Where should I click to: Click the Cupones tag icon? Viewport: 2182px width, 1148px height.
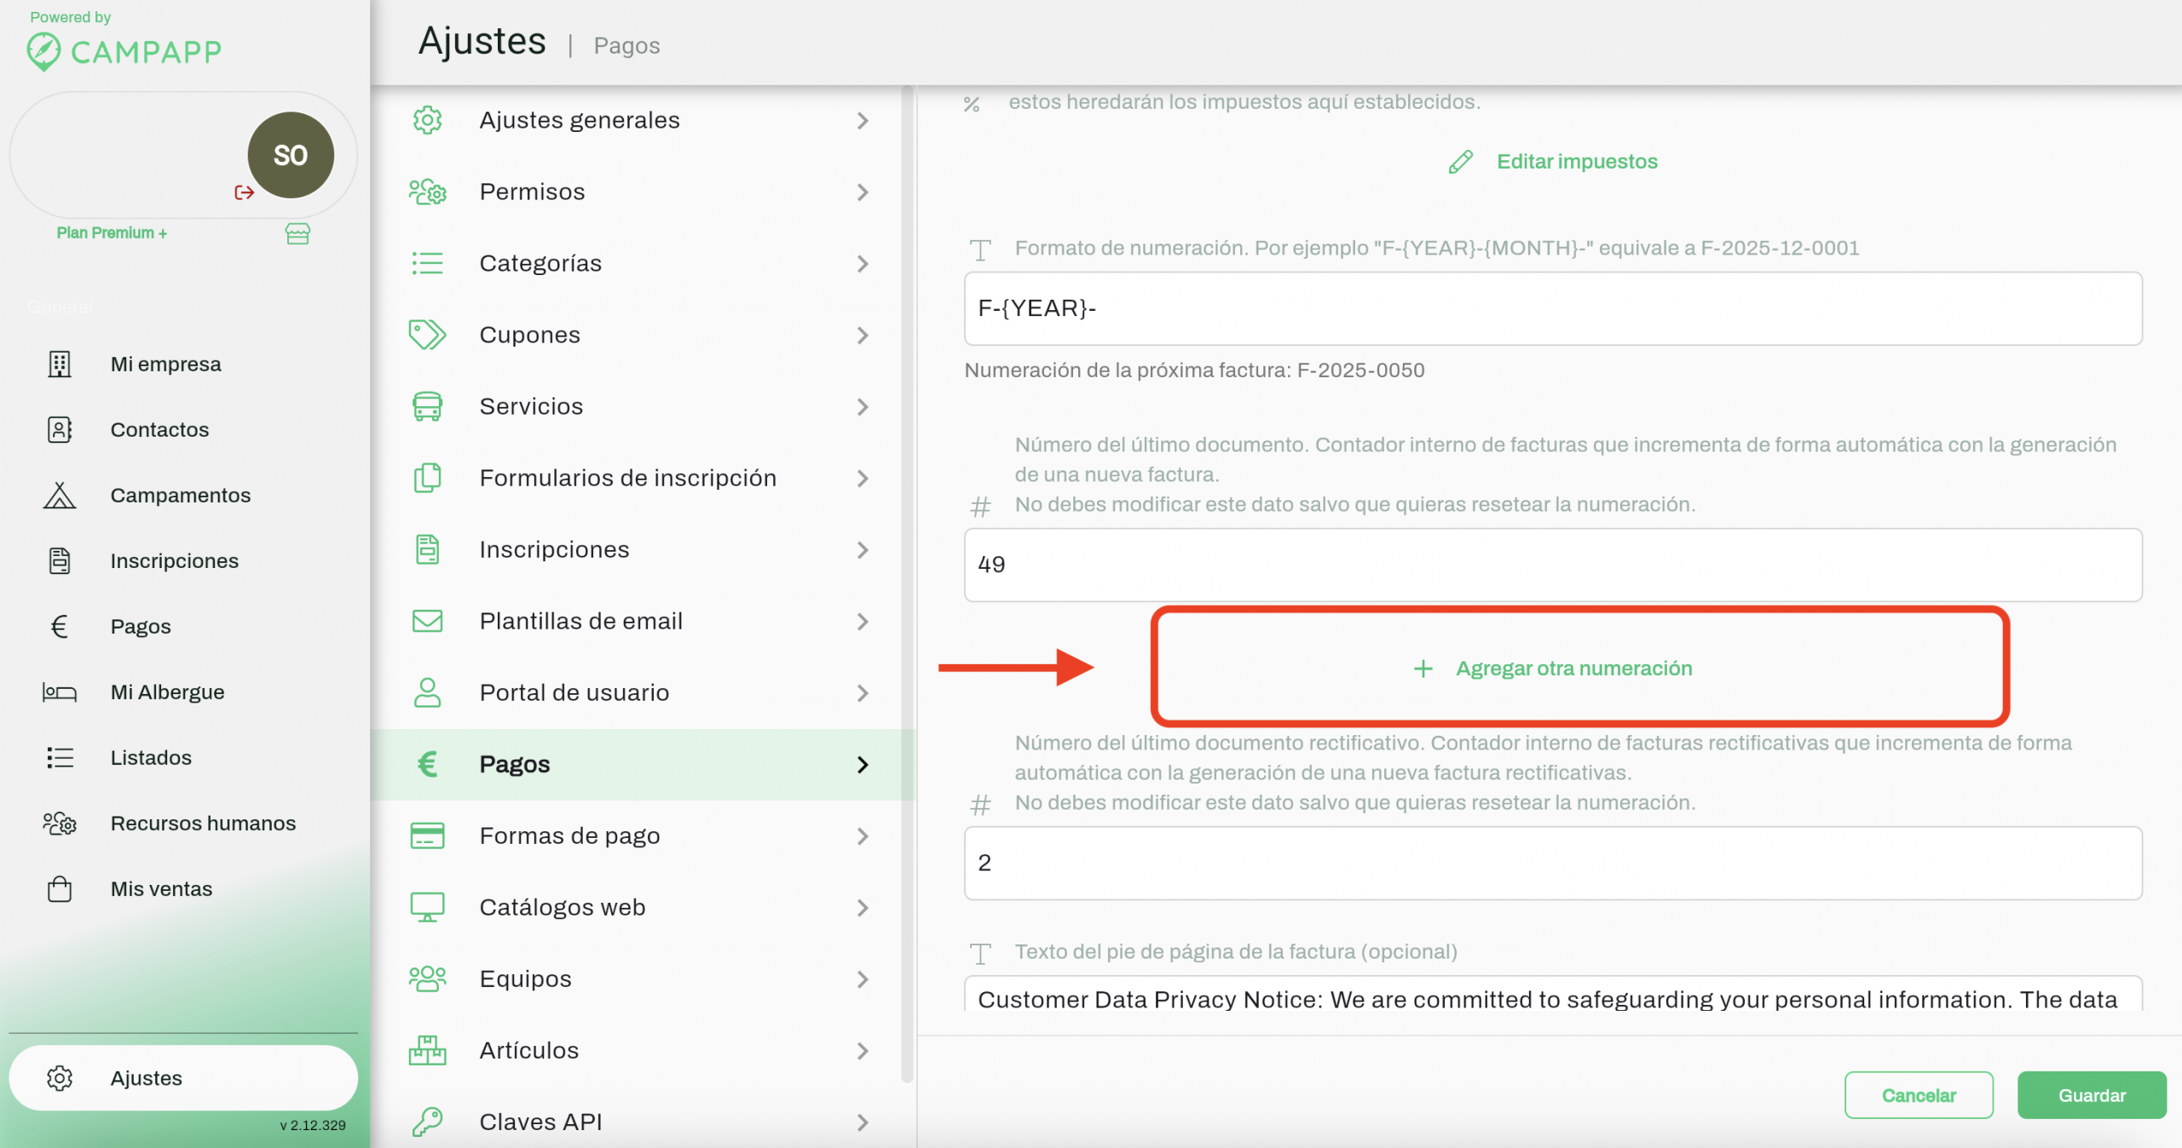pos(427,335)
